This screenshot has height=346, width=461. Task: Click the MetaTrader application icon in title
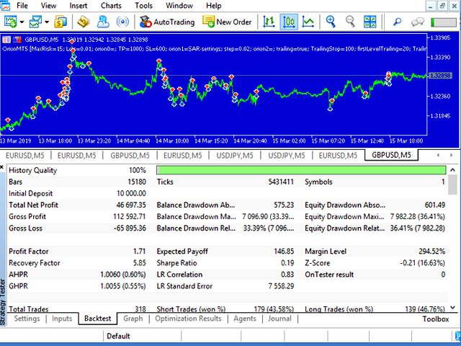click(5, 6)
